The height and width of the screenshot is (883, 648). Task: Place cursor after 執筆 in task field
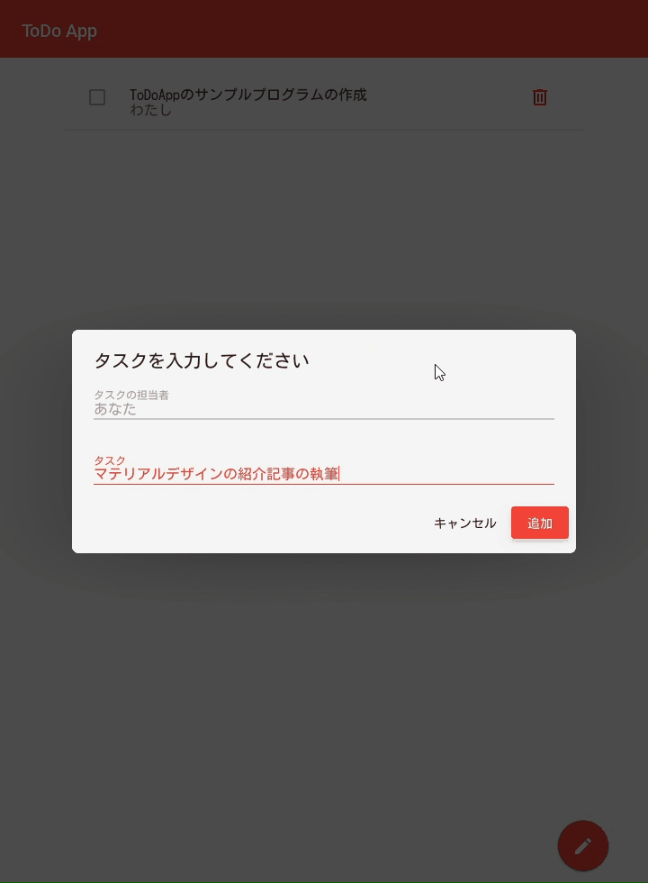pyautogui.click(x=338, y=474)
